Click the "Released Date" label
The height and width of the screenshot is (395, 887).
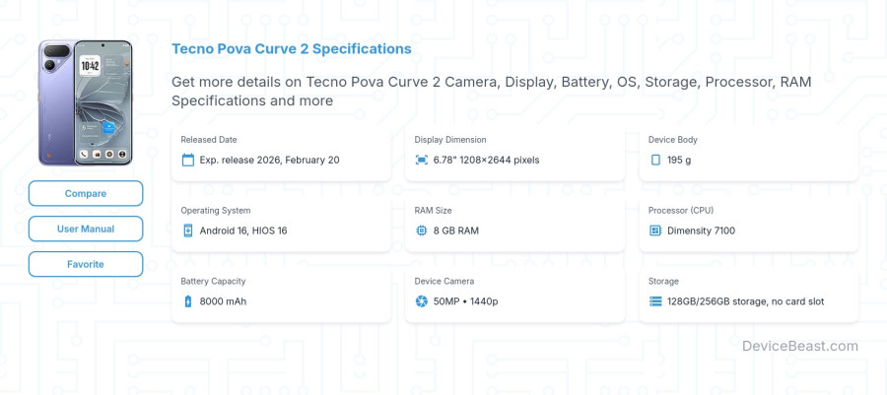click(x=209, y=140)
